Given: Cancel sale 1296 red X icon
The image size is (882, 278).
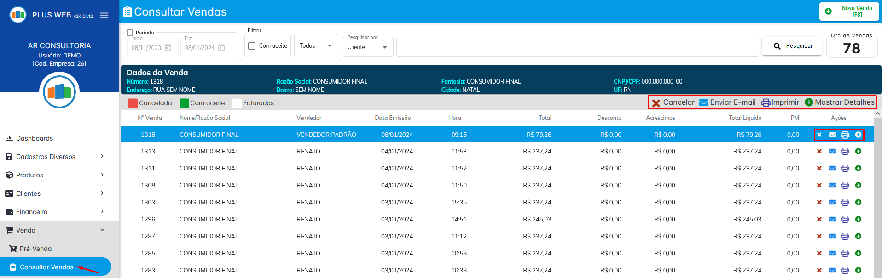Looking at the screenshot, I should (x=819, y=219).
